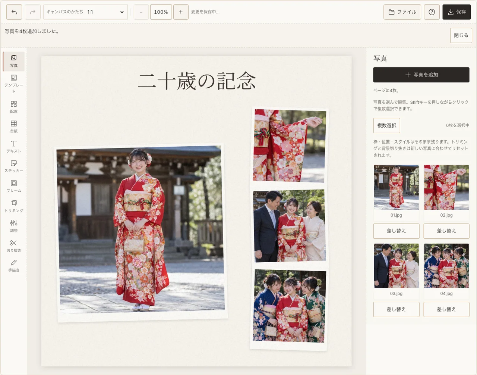Select the 切り抜き (Cutout) scissors tool
Screen dimensions: 477x375
coord(14,246)
